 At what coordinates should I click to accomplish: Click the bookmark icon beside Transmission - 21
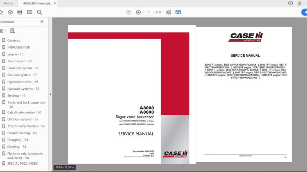tap(4, 61)
